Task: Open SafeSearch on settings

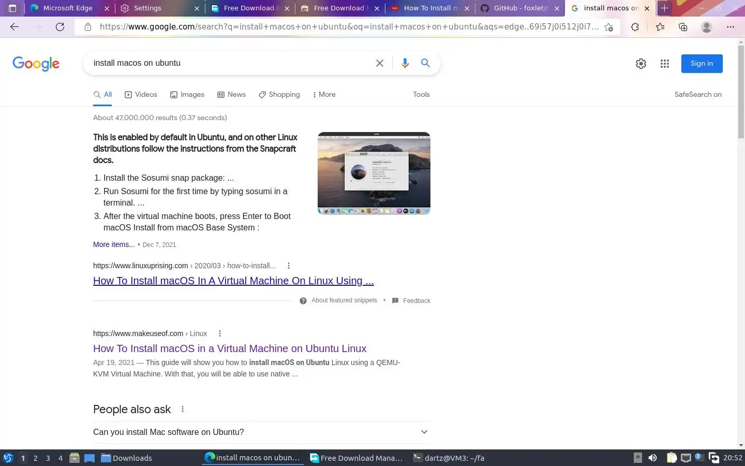Action: (x=698, y=95)
